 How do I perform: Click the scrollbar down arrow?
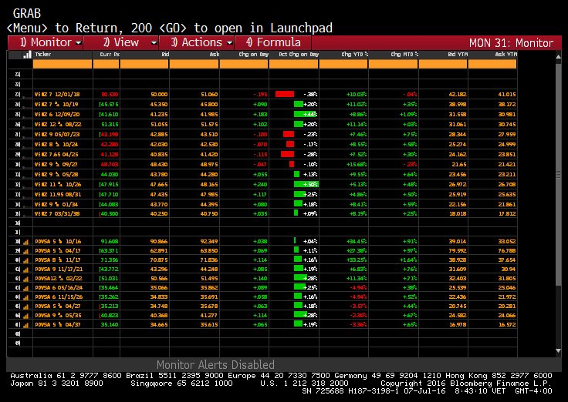point(558,350)
